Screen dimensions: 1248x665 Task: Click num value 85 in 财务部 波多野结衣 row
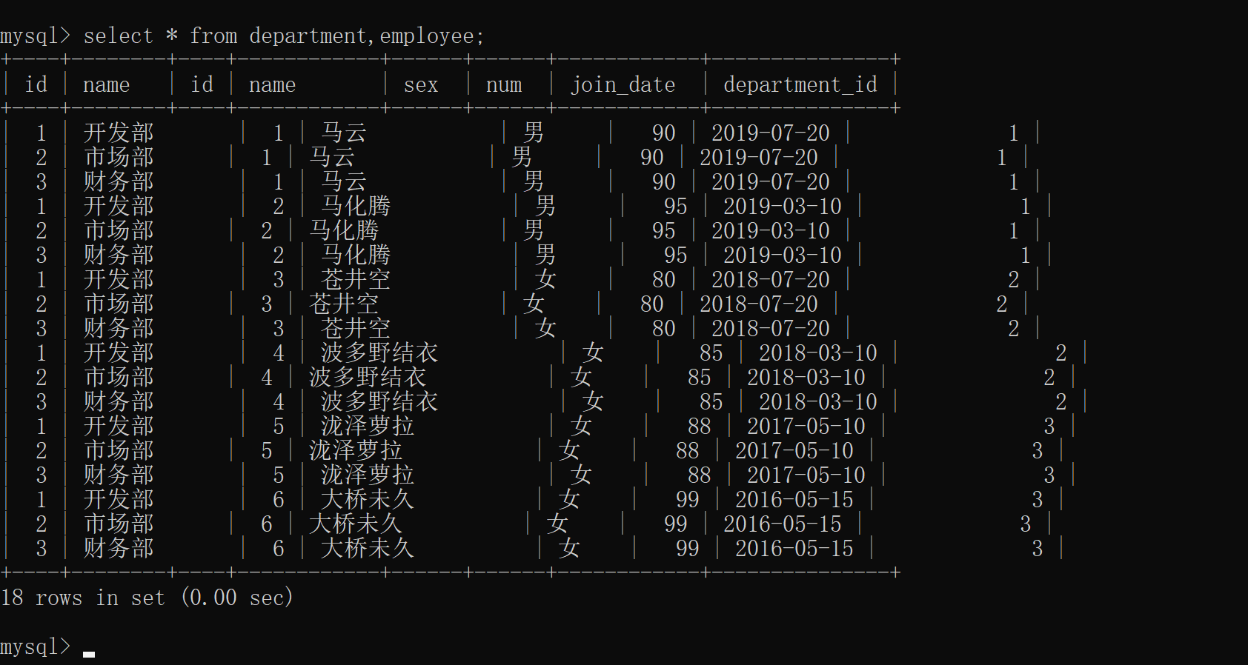click(x=711, y=401)
